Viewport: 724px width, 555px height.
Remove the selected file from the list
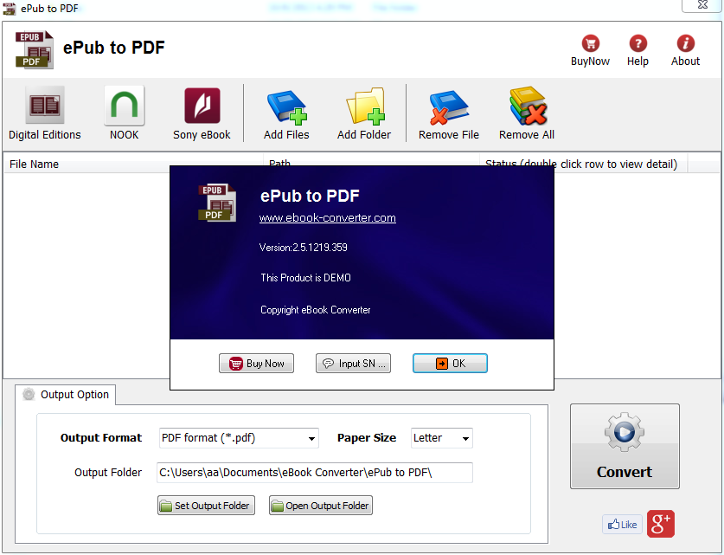pyautogui.click(x=448, y=113)
